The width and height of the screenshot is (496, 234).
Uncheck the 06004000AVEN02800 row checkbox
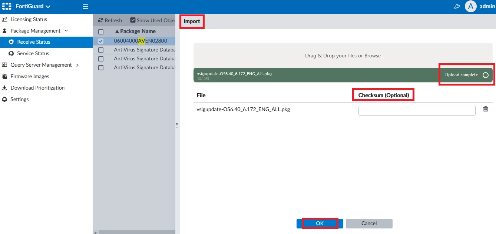[x=101, y=41]
